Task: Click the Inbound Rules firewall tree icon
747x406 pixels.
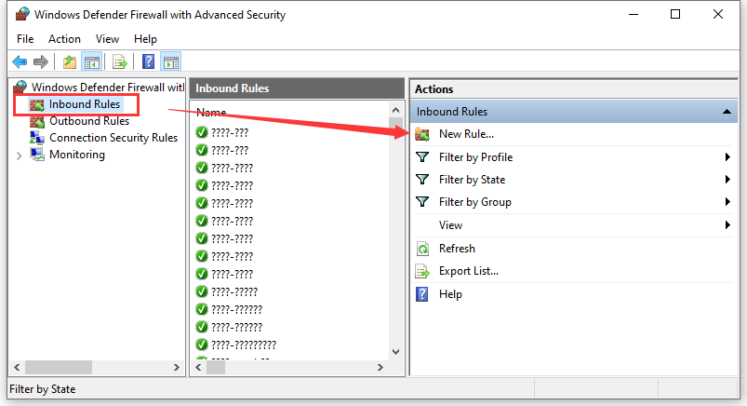Action: (36, 104)
